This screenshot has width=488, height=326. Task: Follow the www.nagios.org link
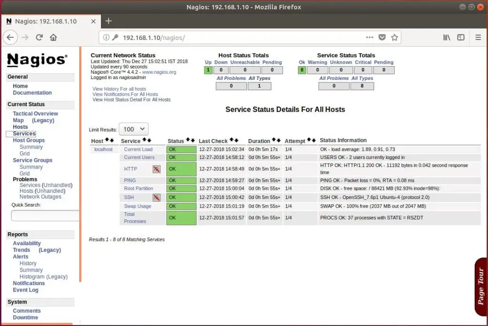pyautogui.click(x=159, y=72)
